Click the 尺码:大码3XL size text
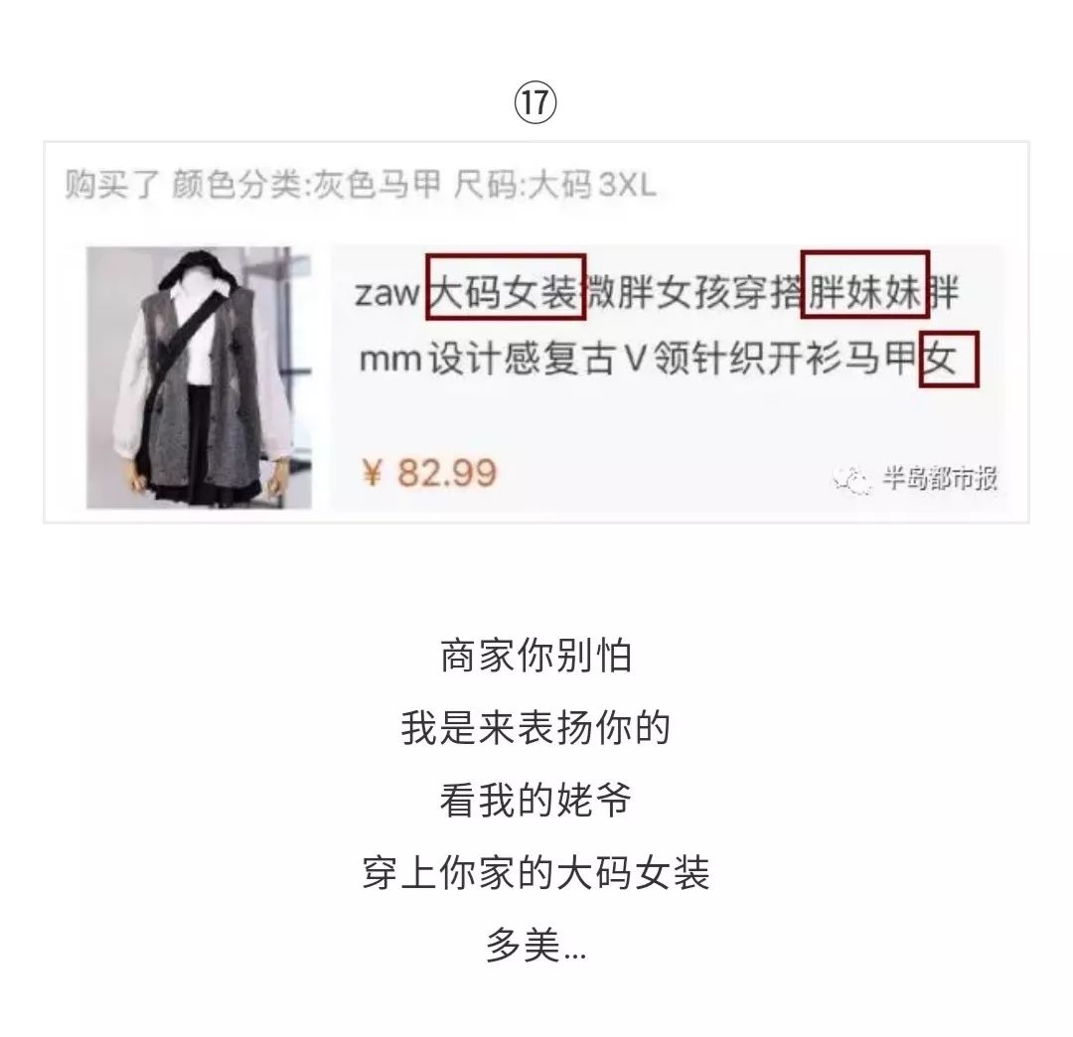 tap(555, 185)
